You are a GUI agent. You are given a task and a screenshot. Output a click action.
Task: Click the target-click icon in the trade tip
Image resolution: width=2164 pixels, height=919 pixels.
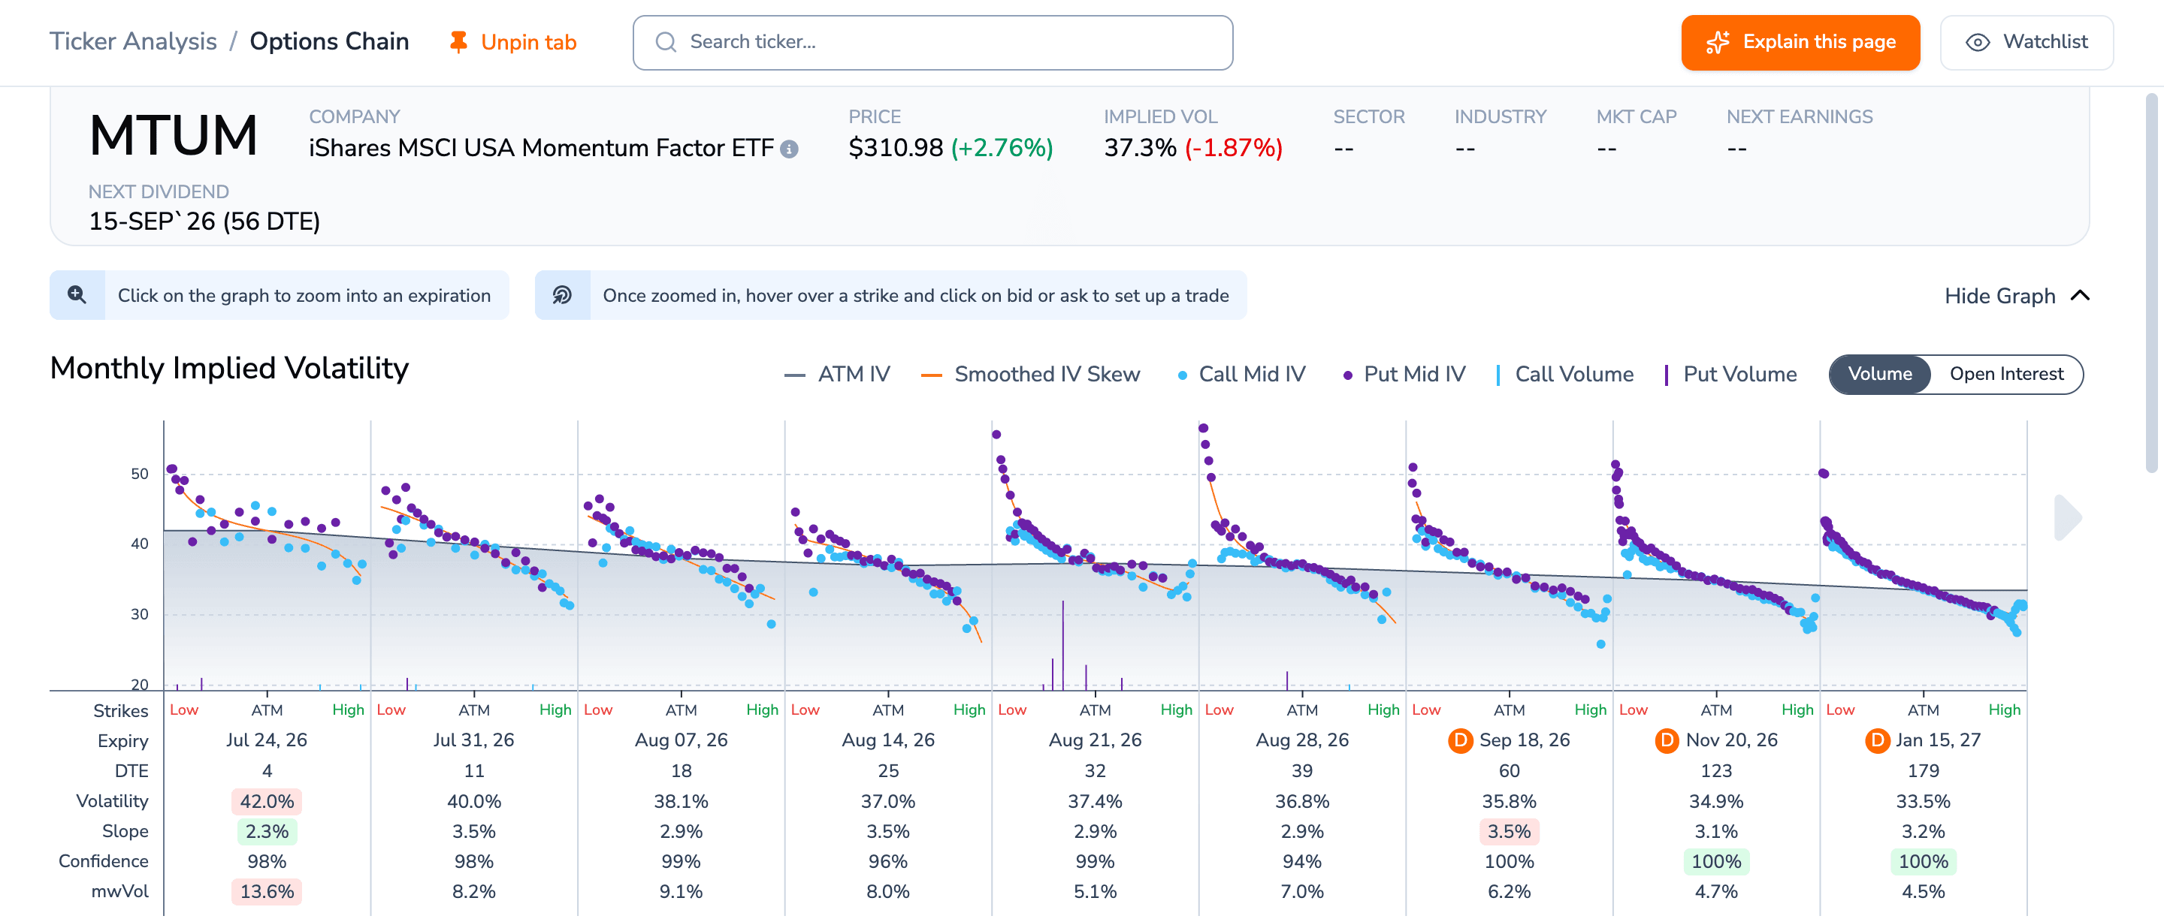pos(562,294)
